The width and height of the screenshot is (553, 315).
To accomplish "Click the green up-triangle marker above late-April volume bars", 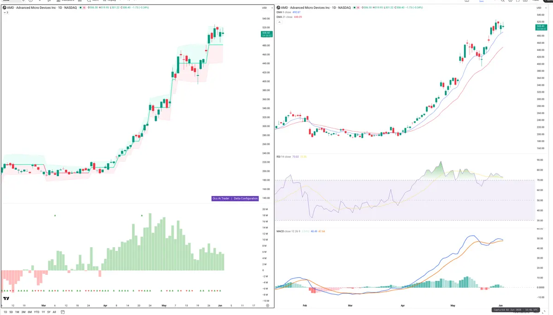I will pyautogui.click(x=142, y=215).
